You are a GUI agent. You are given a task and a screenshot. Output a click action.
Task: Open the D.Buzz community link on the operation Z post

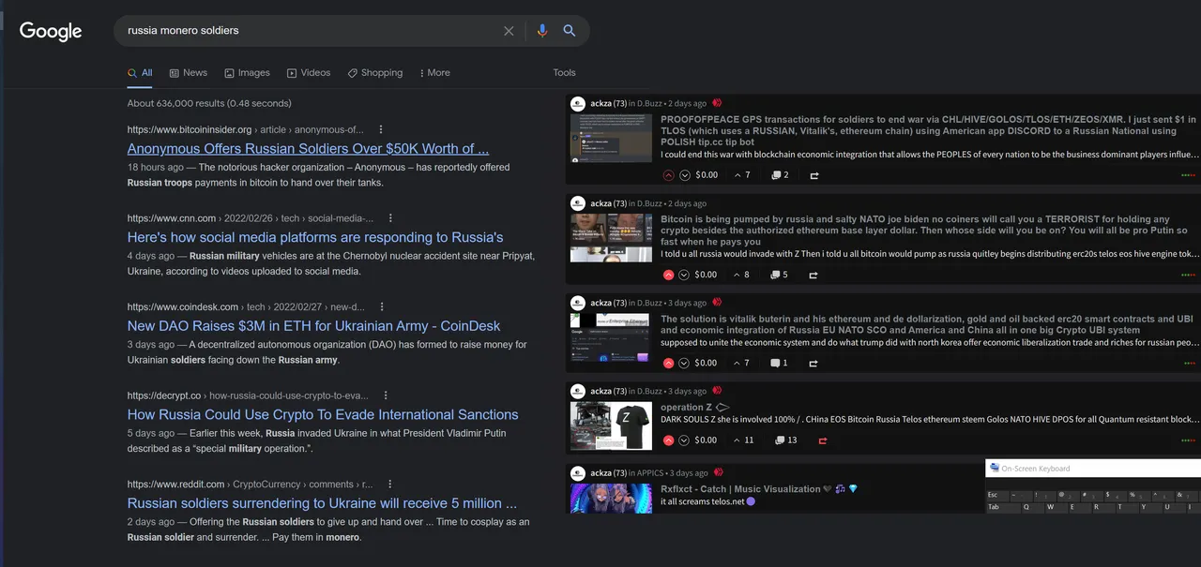coord(648,391)
